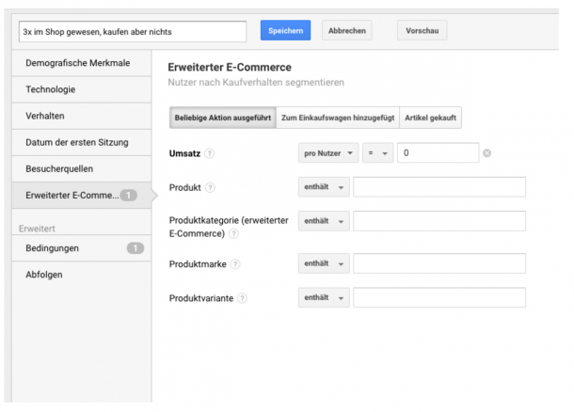Select the 'Artikel gekauft' option
The height and width of the screenshot is (412, 574).
click(431, 118)
